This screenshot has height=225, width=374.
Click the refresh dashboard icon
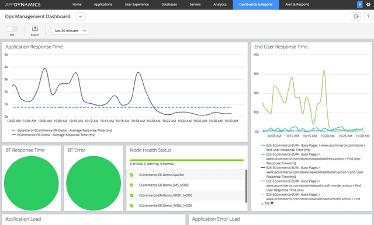click(x=356, y=16)
